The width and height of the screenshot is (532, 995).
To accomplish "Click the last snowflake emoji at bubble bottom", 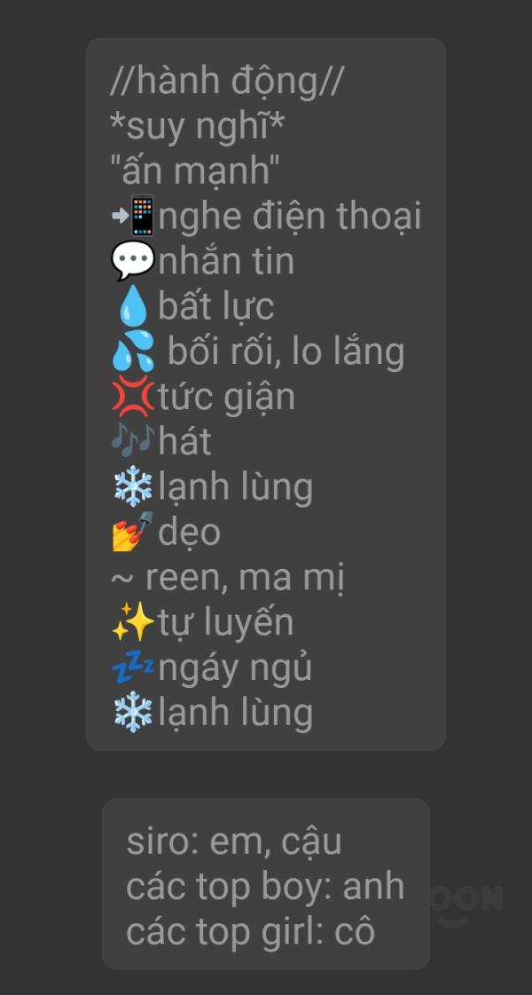I will [x=133, y=713].
